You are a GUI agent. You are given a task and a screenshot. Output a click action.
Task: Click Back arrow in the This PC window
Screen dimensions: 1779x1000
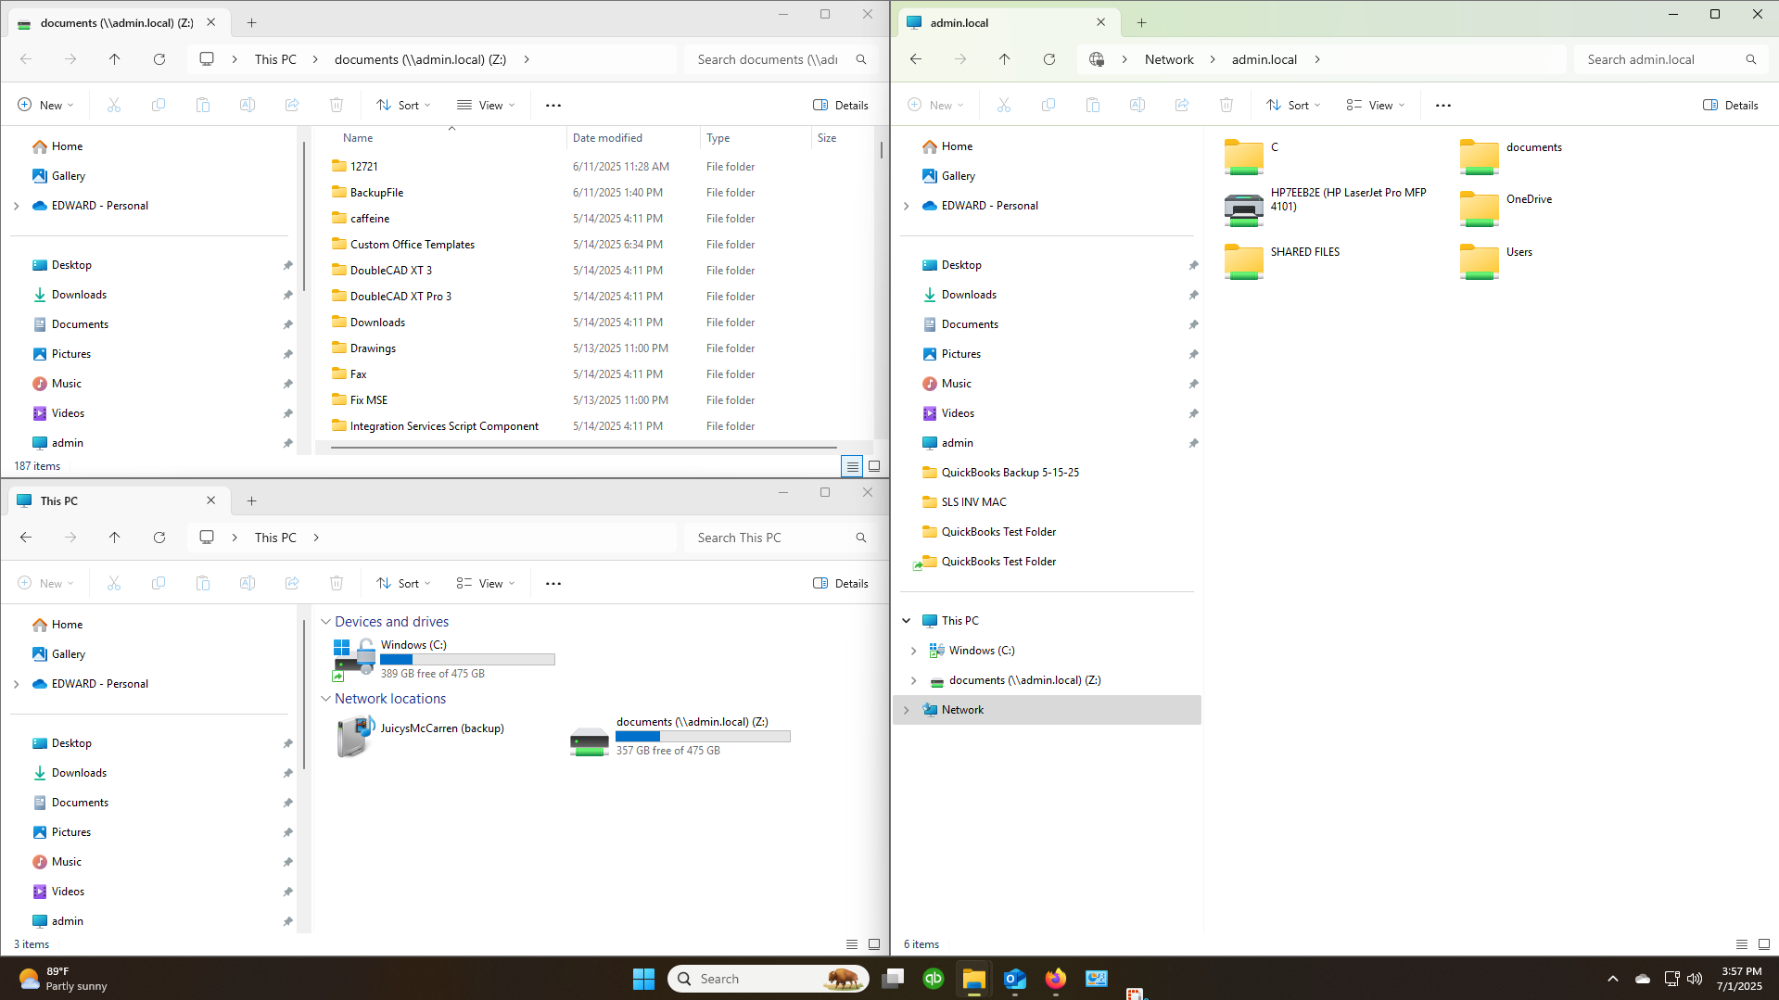pyautogui.click(x=26, y=538)
